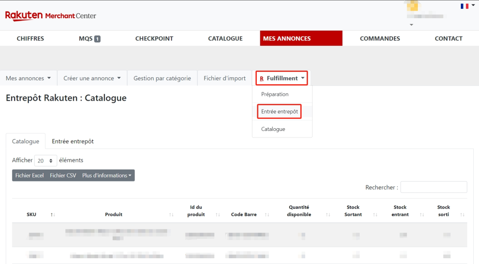Export using Fichier Excel button

(29, 176)
